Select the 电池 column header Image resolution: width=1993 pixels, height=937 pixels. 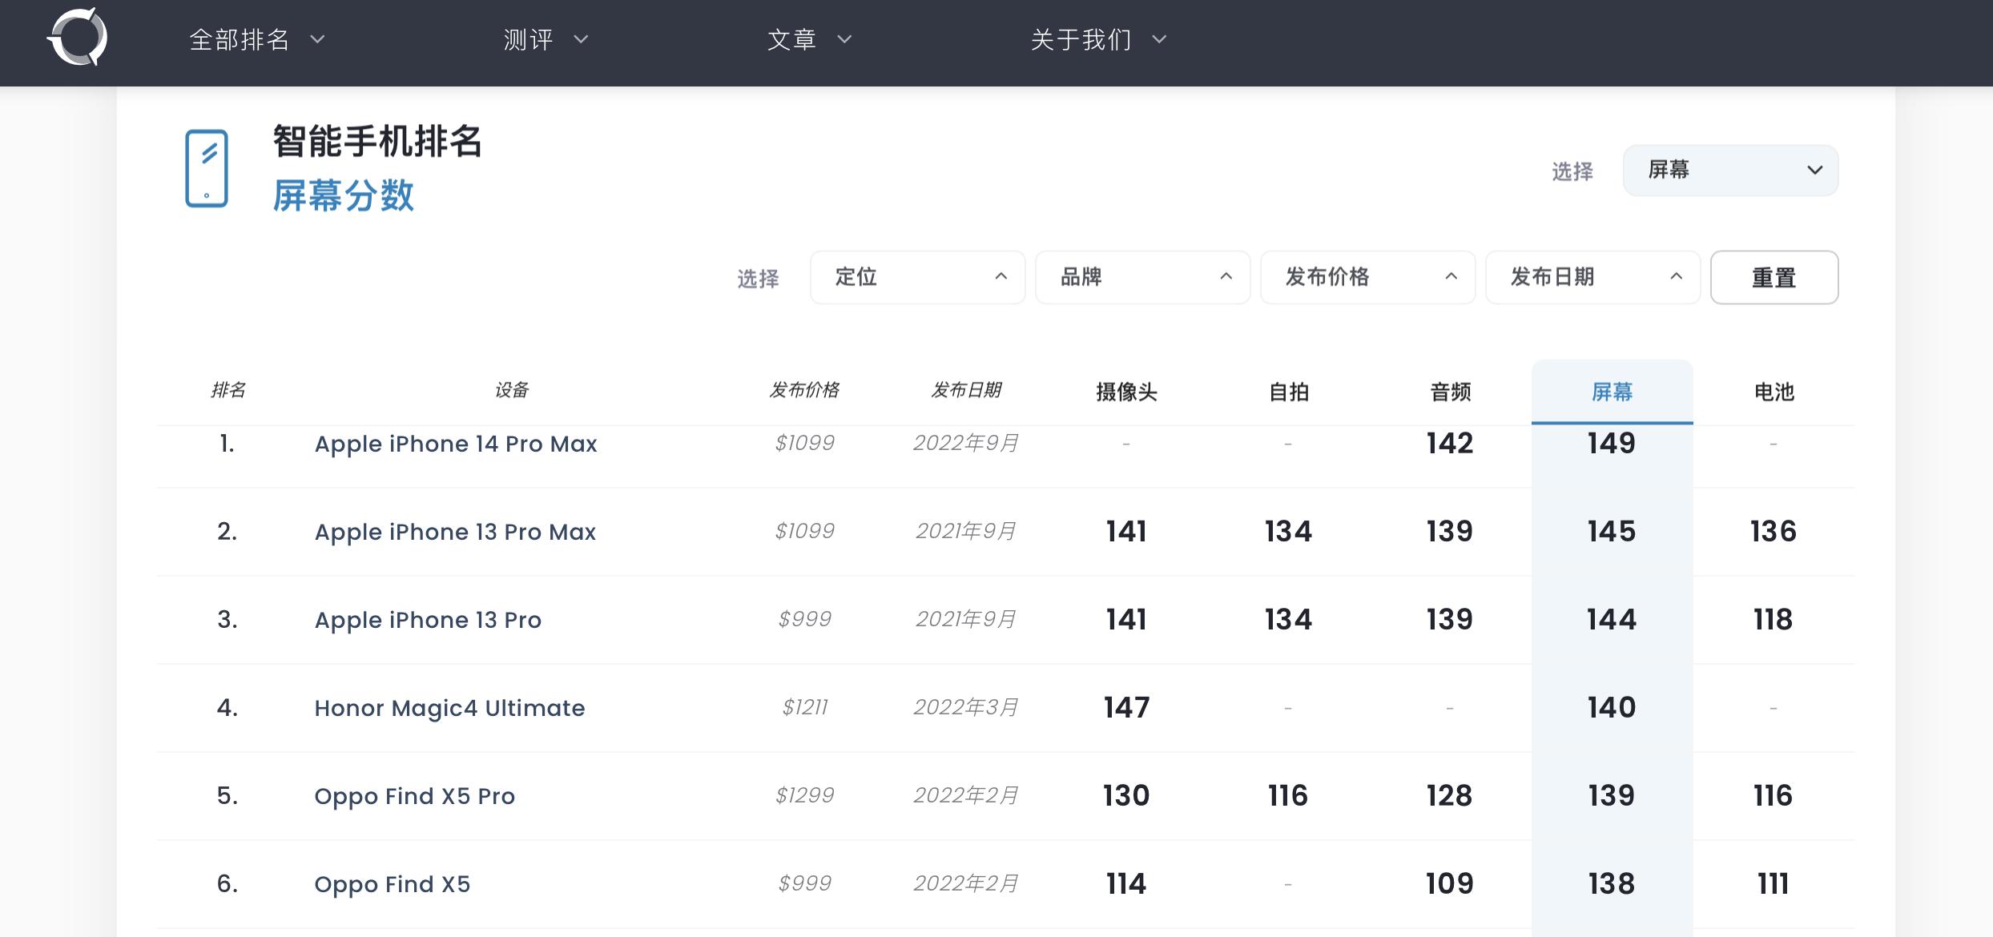(1774, 392)
